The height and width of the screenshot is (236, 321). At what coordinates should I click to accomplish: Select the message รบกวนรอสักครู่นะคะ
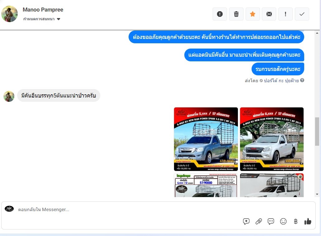(x=278, y=69)
